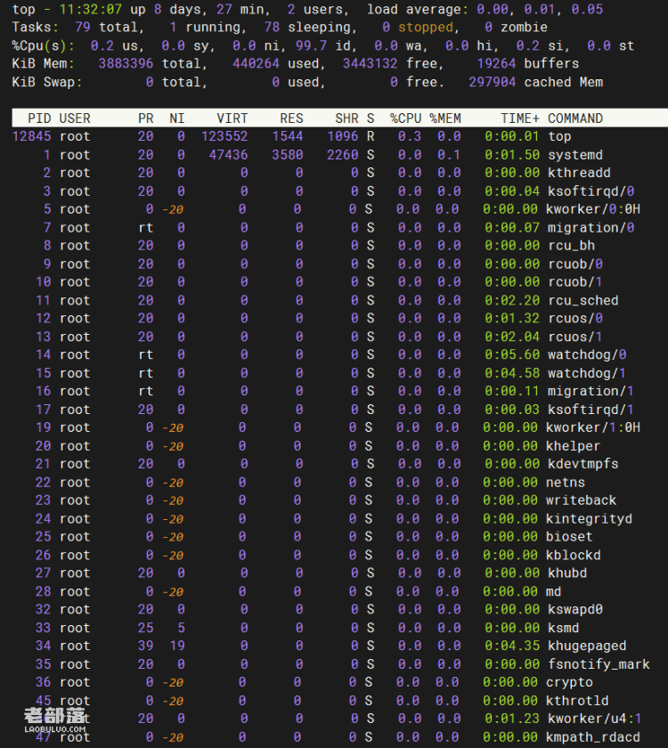
Task: Click the time 0:05.60 of watchdog/0
Action: coord(512,355)
